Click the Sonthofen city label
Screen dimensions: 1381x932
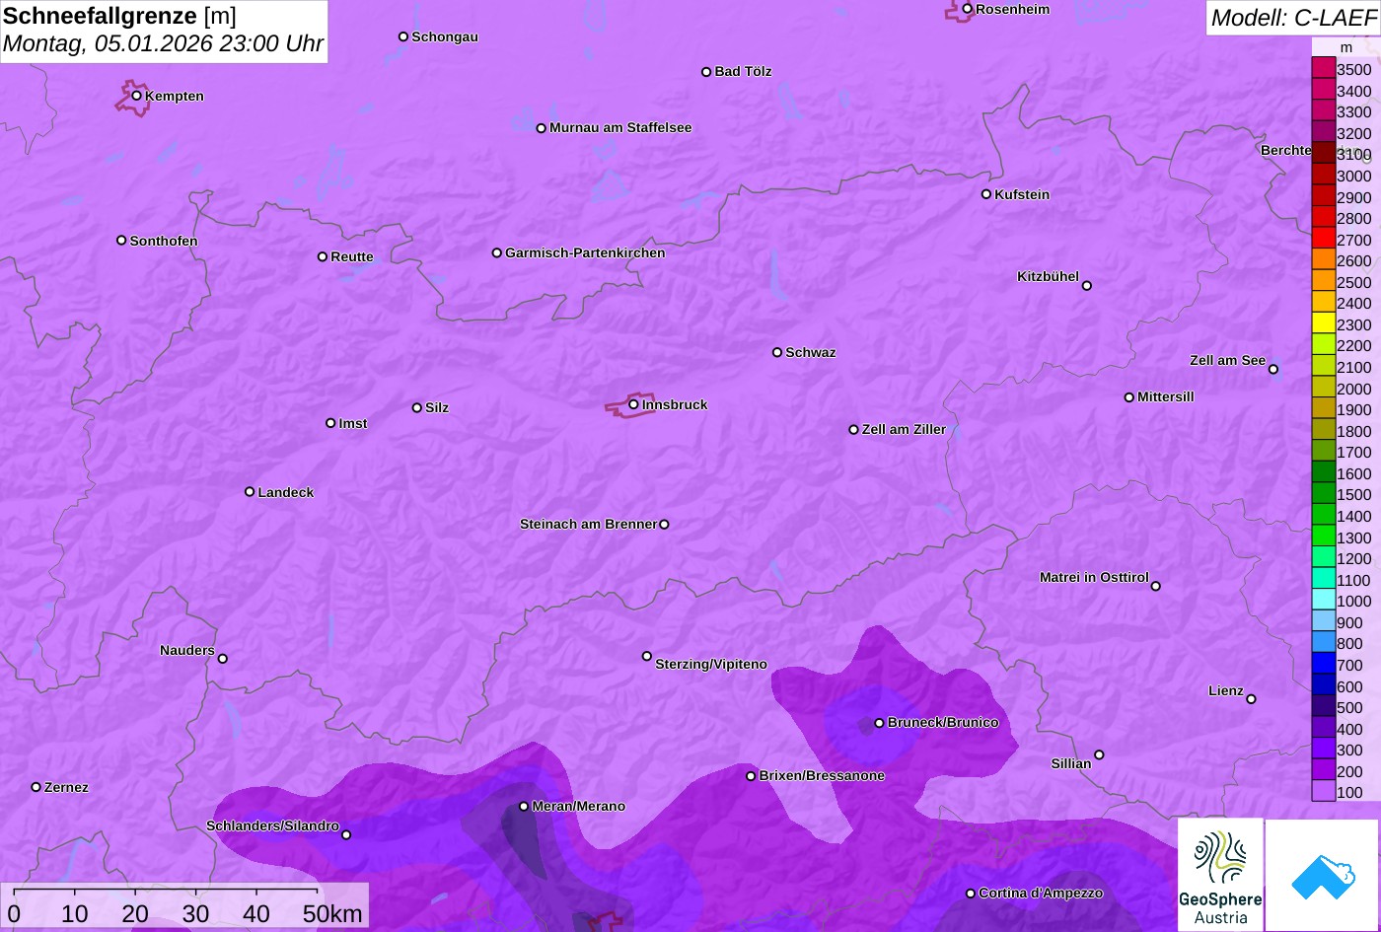(x=164, y=242)
